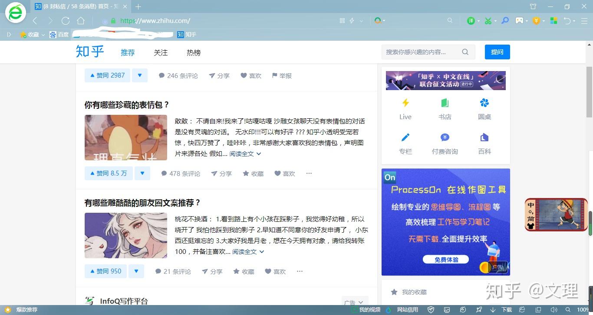593x315 pixels.
Task: Open the 知乎 bookmark in favorites bar
Action: point(187,34)
